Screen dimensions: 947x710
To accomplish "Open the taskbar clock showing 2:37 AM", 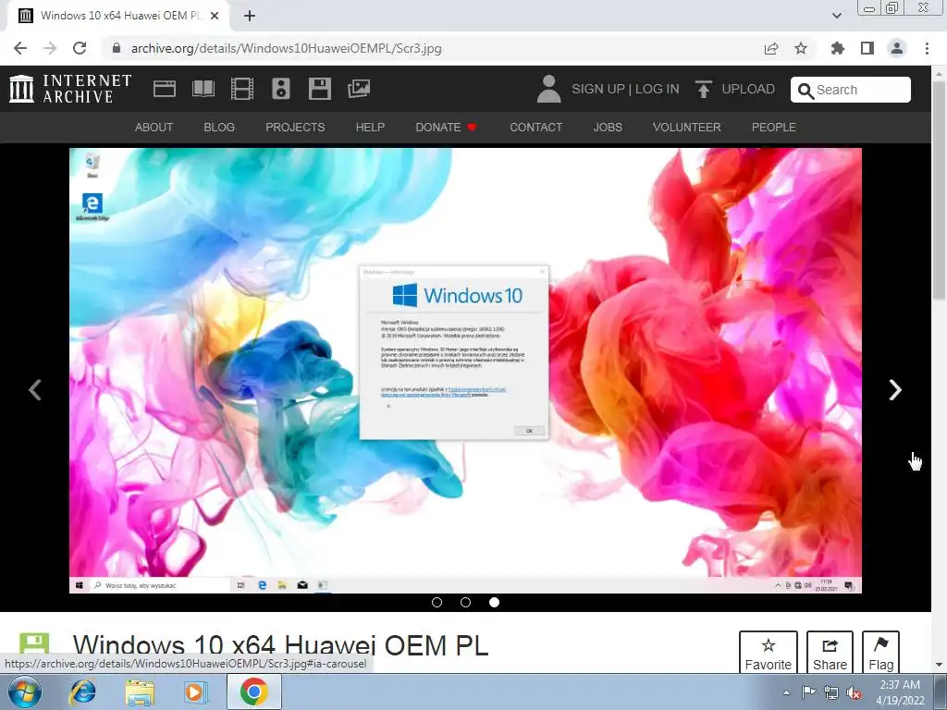I will click(900, 692).
